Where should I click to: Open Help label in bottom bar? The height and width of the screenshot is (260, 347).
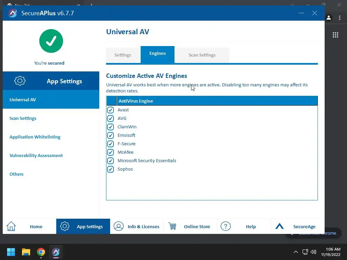(x=251, y=226)
